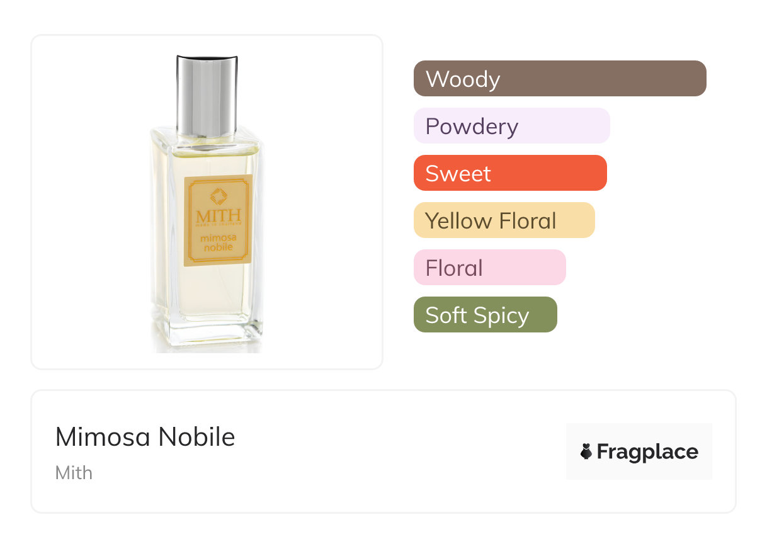
Task: Click the orange border frame of the bottle label
Action: [x=187, y=220]
